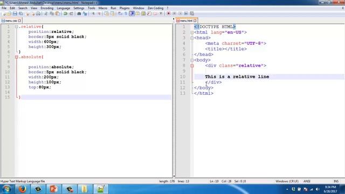345x194 pixels.
Task: Open the Macro menu
Action: tap(103, 8)
